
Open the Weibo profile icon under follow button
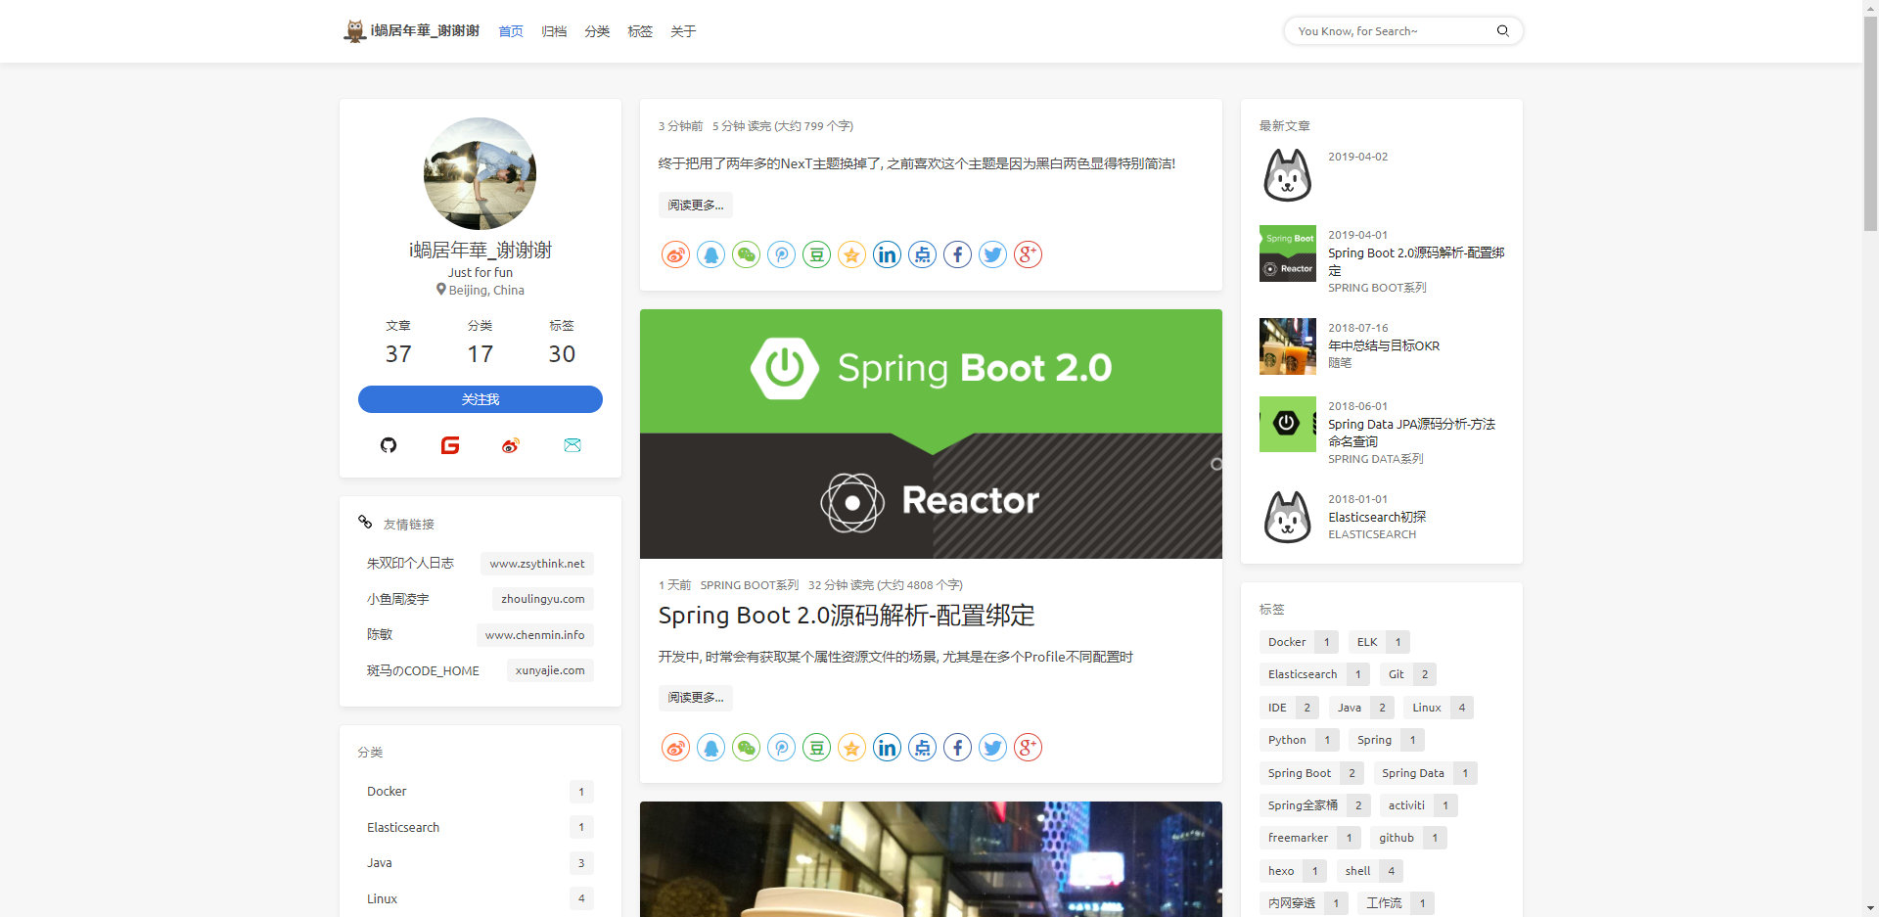coord(511,445)
